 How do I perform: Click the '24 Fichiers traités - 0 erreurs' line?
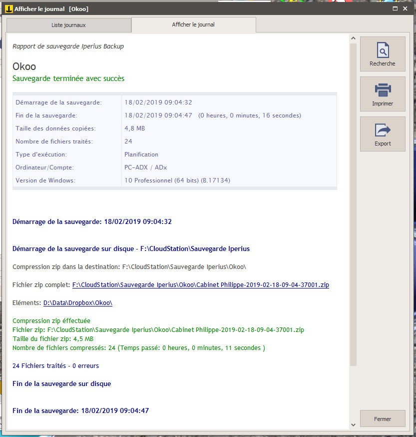55,365
